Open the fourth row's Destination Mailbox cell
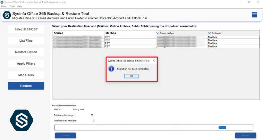The image size is (263, 140). (233, 46)
